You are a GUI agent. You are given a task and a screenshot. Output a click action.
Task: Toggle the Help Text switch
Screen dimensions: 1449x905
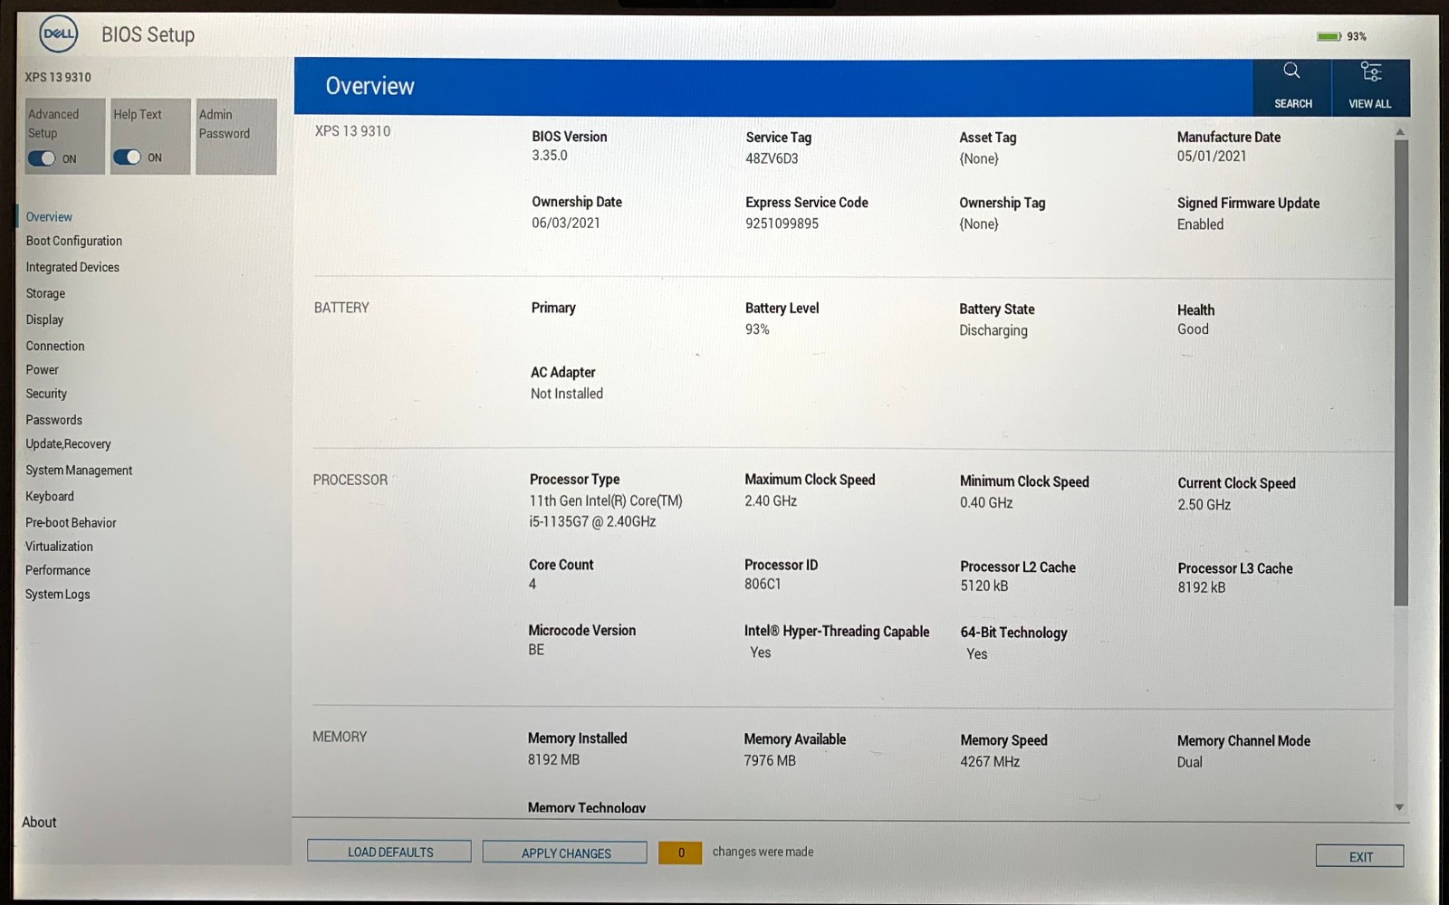[x=127, y=157]
